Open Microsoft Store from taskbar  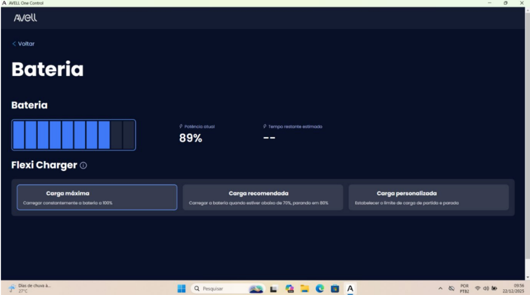[x=335, y=289]
